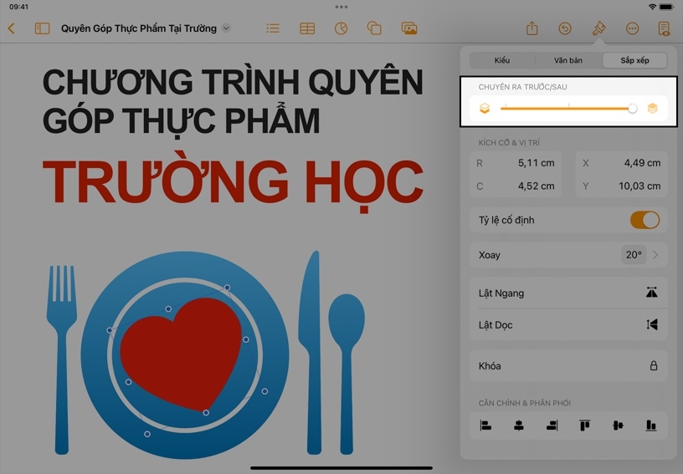Expand the document title dropdown arrow
Viewport: 683px width, 474px height.
(x=226, y=28)
